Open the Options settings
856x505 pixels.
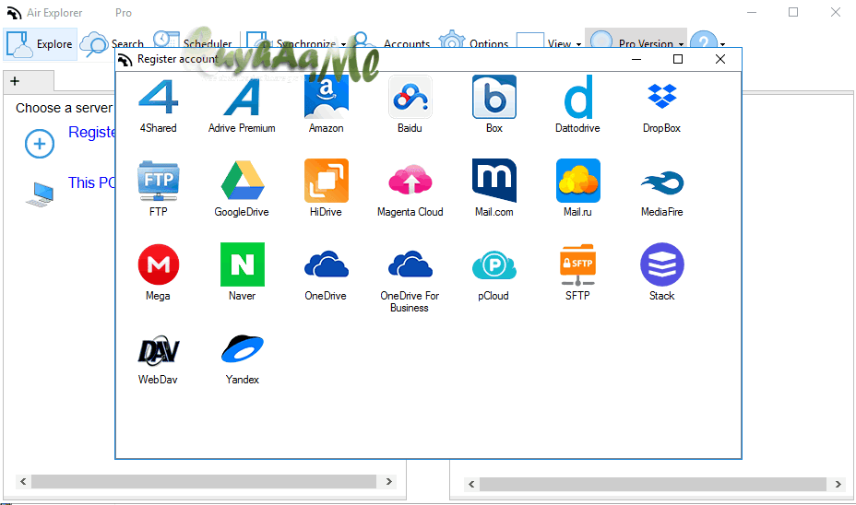pyautogui.click(x=474, y=43)
